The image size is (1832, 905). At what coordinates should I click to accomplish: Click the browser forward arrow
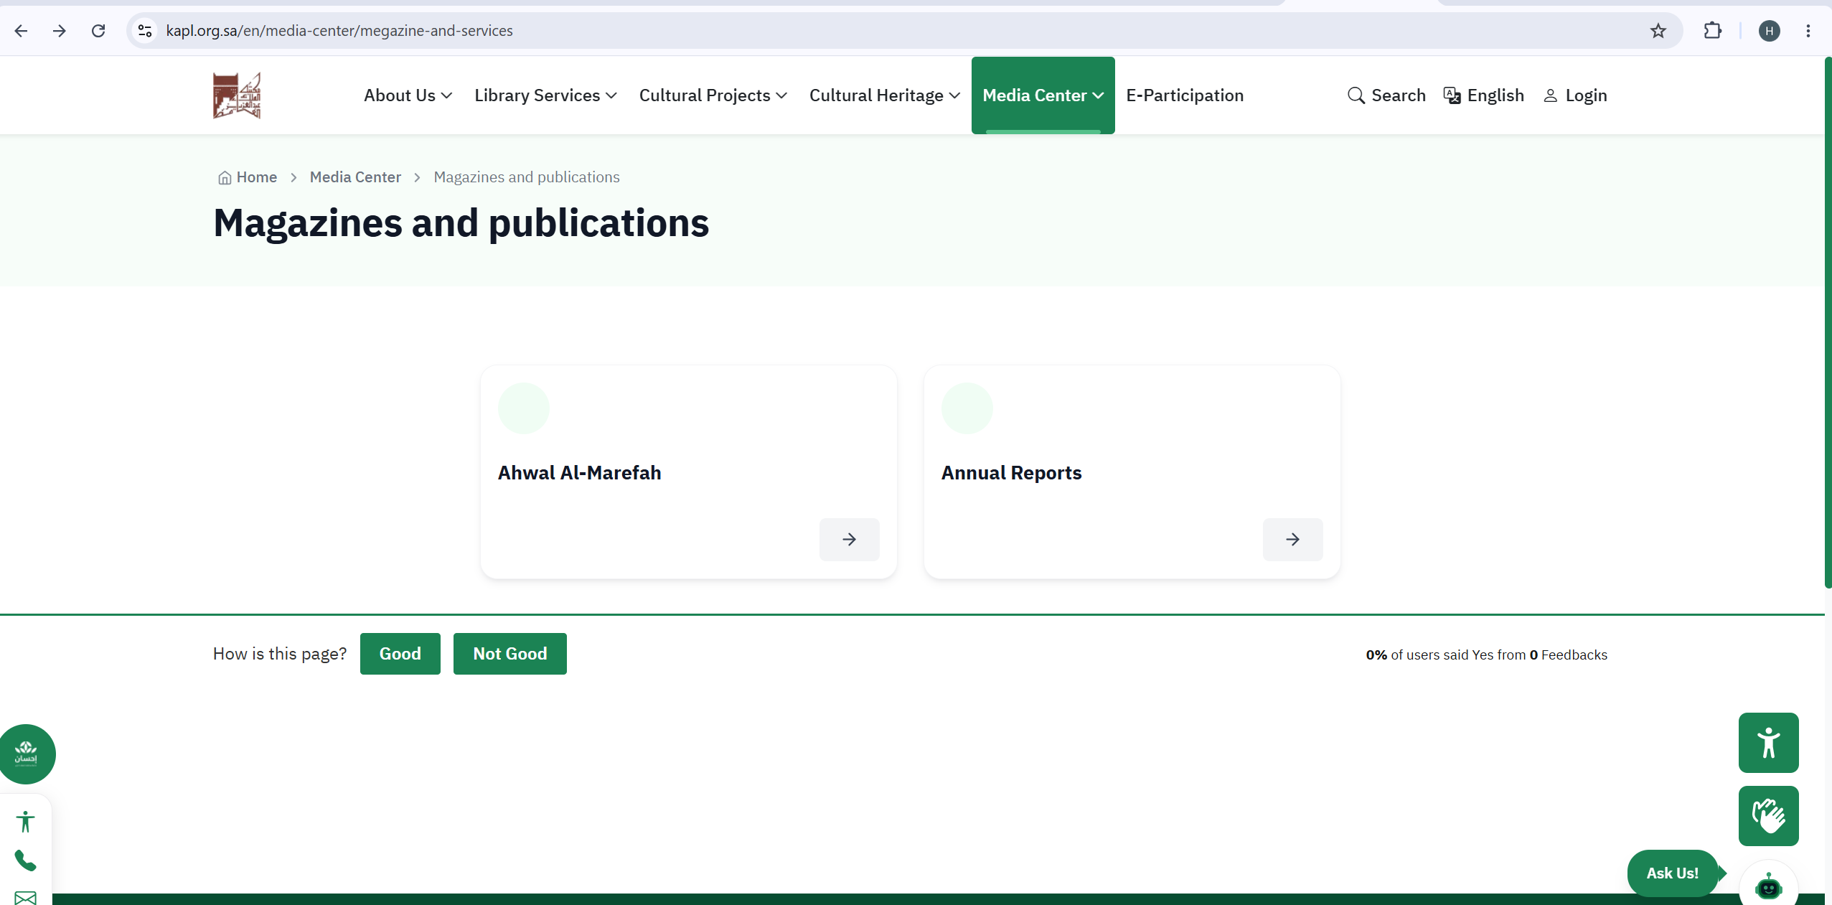(60, 31)
